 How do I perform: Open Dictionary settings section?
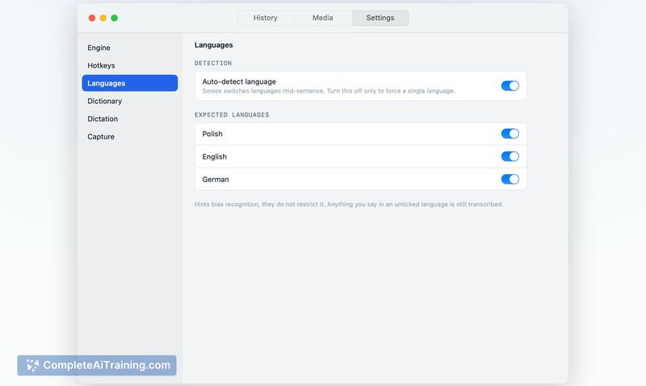point(130,101)
